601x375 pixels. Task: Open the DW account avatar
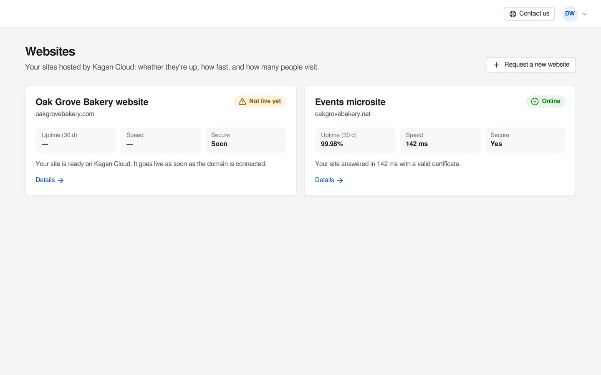570,14
